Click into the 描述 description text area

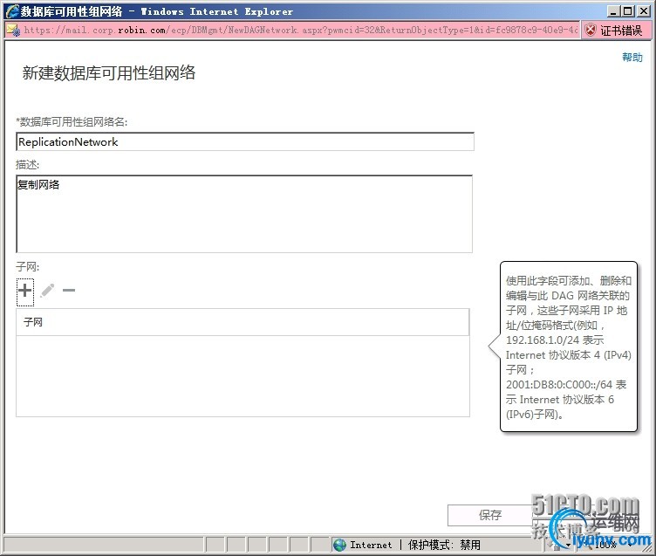(244, 214)
